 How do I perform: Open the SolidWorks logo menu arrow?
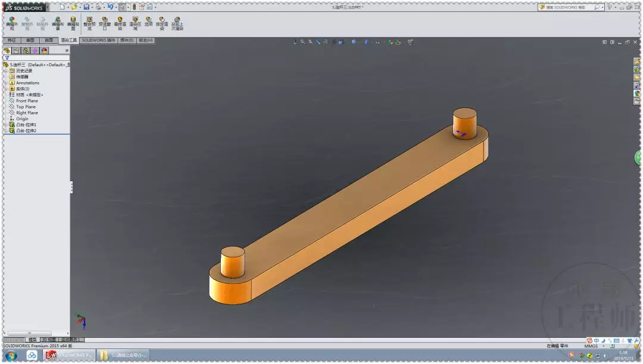47,7
